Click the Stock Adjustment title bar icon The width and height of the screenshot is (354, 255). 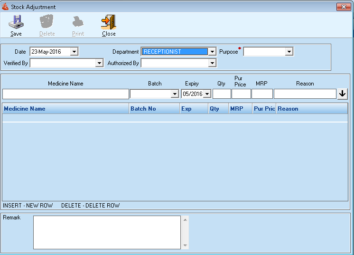5,7
